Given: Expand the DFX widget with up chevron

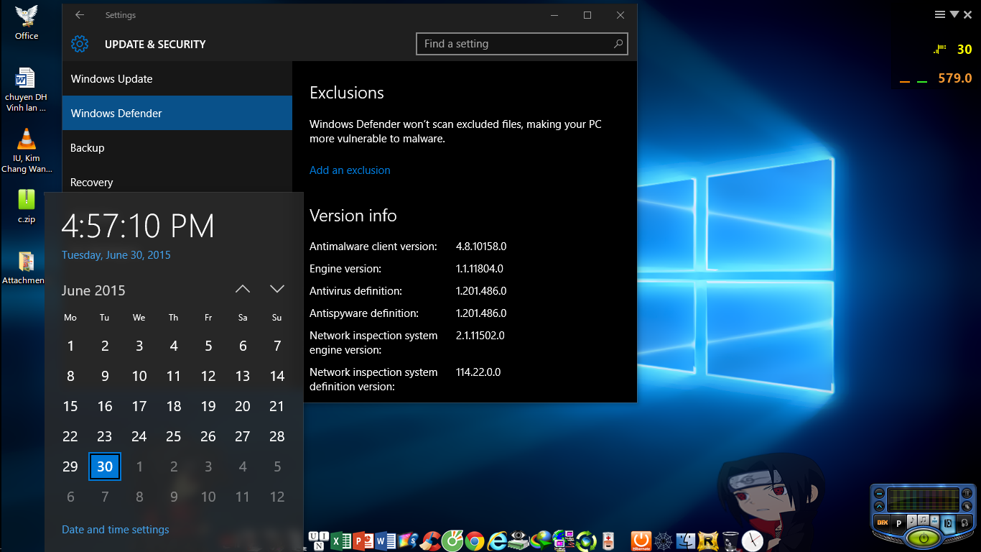Looking at the screenshot, I should click(x=880, y=507).
